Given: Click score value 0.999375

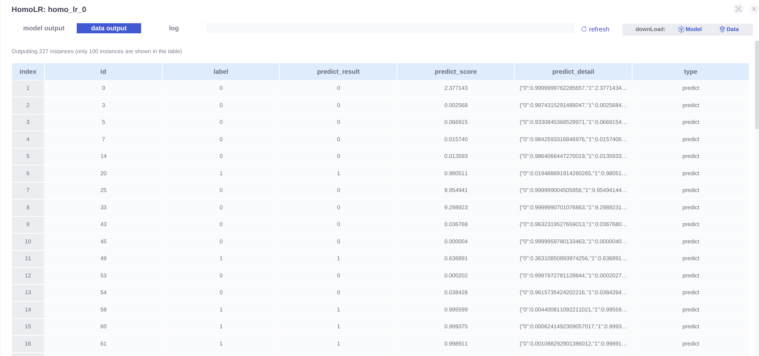Looking at the screenshot, I should point(456,326).
